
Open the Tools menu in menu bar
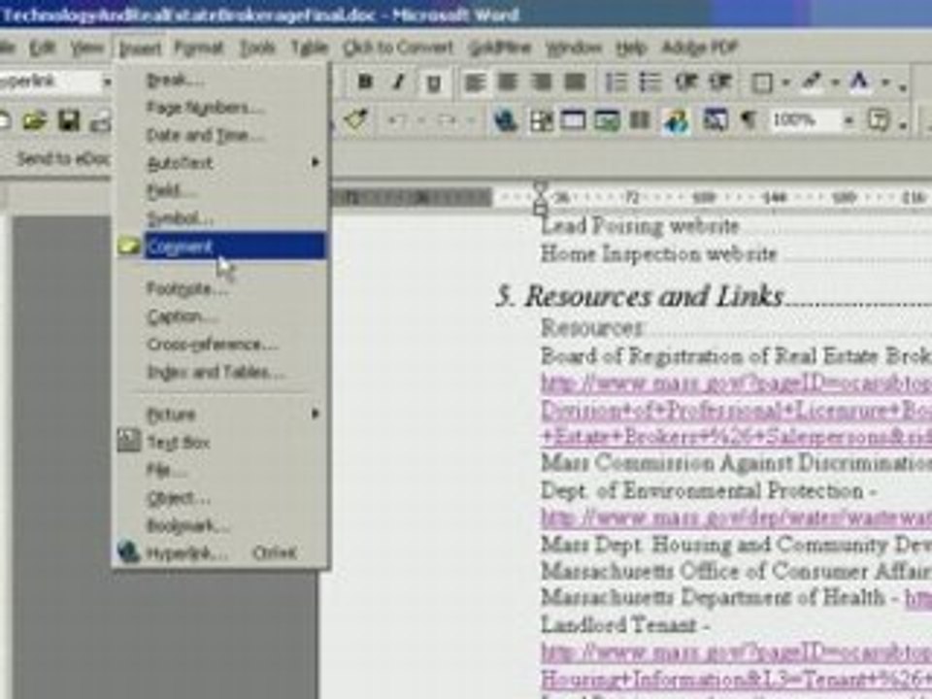(257, 48)
